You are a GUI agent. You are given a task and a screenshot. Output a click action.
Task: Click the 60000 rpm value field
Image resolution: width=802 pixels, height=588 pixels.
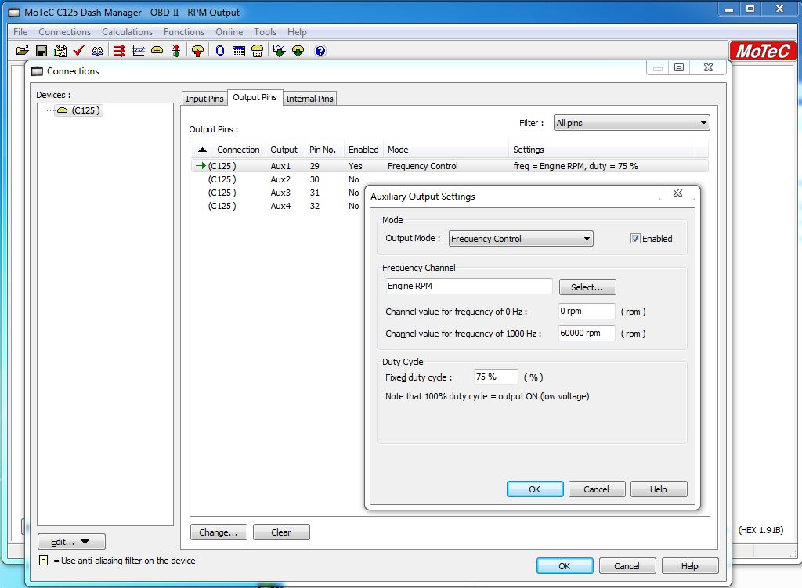click(x=587, y=333)
